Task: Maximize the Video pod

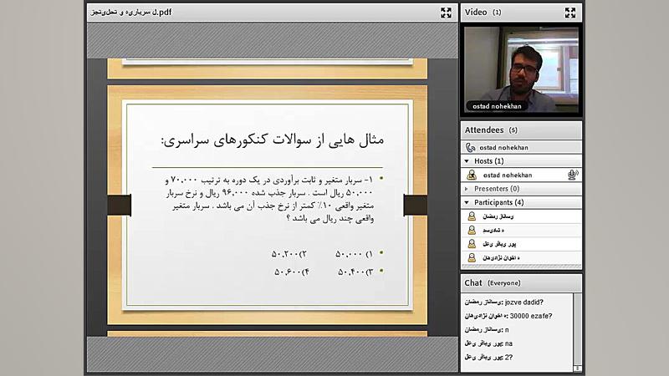Action: pos(570,13)
